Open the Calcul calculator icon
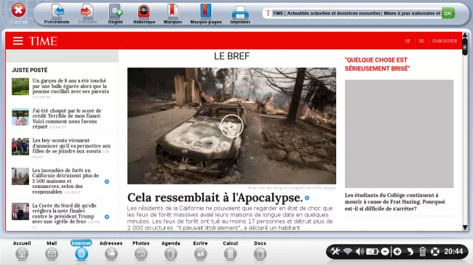This screenshot has height=265, width=473. click(x=230, y=254)
